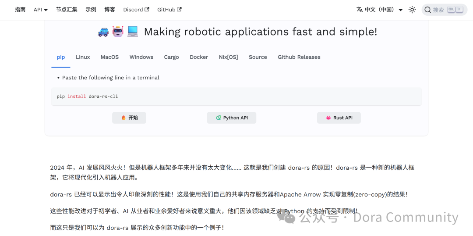Image resolution: width=473 pixels, height=236 pixels.
Task: Click the flame icon on 开始 button
Action: [x=124, y=118]
